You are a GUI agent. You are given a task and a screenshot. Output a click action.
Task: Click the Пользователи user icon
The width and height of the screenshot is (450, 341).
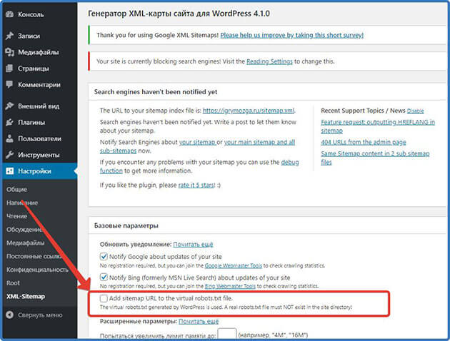pos(9,138)
